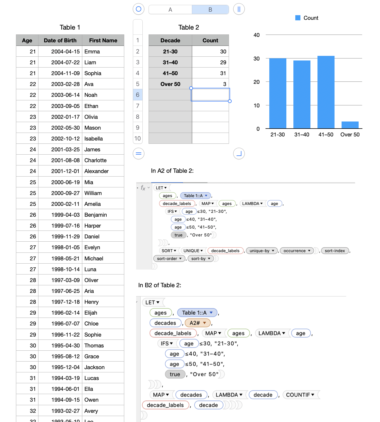Click the add row handle
Viewport: 380px width, 422px height.
[x=139, y=154]
